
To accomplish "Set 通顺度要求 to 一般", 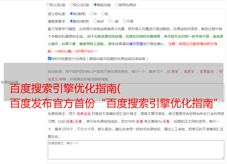I will (x=110, y=21).
